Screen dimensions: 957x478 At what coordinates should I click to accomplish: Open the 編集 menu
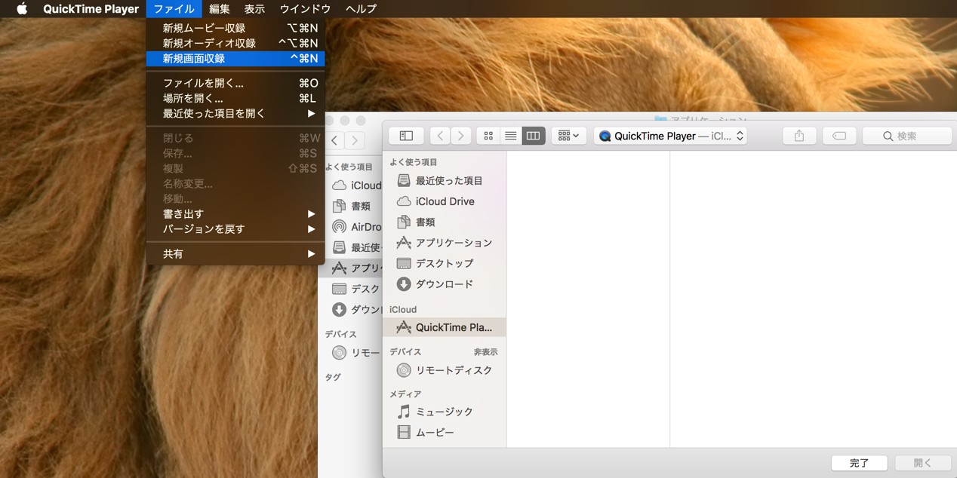[219, 9]
